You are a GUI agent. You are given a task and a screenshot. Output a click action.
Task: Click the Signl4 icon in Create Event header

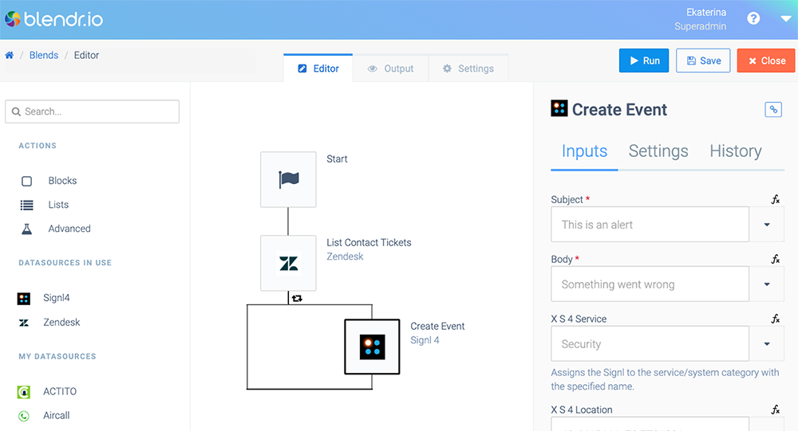559,108
